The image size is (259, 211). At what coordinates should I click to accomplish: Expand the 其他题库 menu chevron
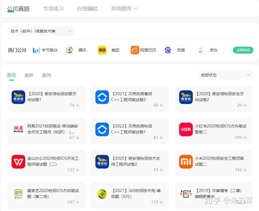point(136,8)
